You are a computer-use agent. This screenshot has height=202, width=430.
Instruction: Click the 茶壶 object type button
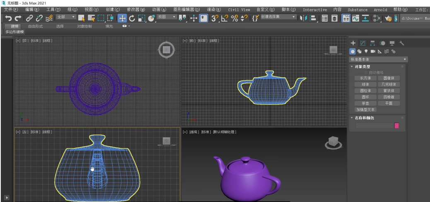pyautogui.click(x=365, y=103)
